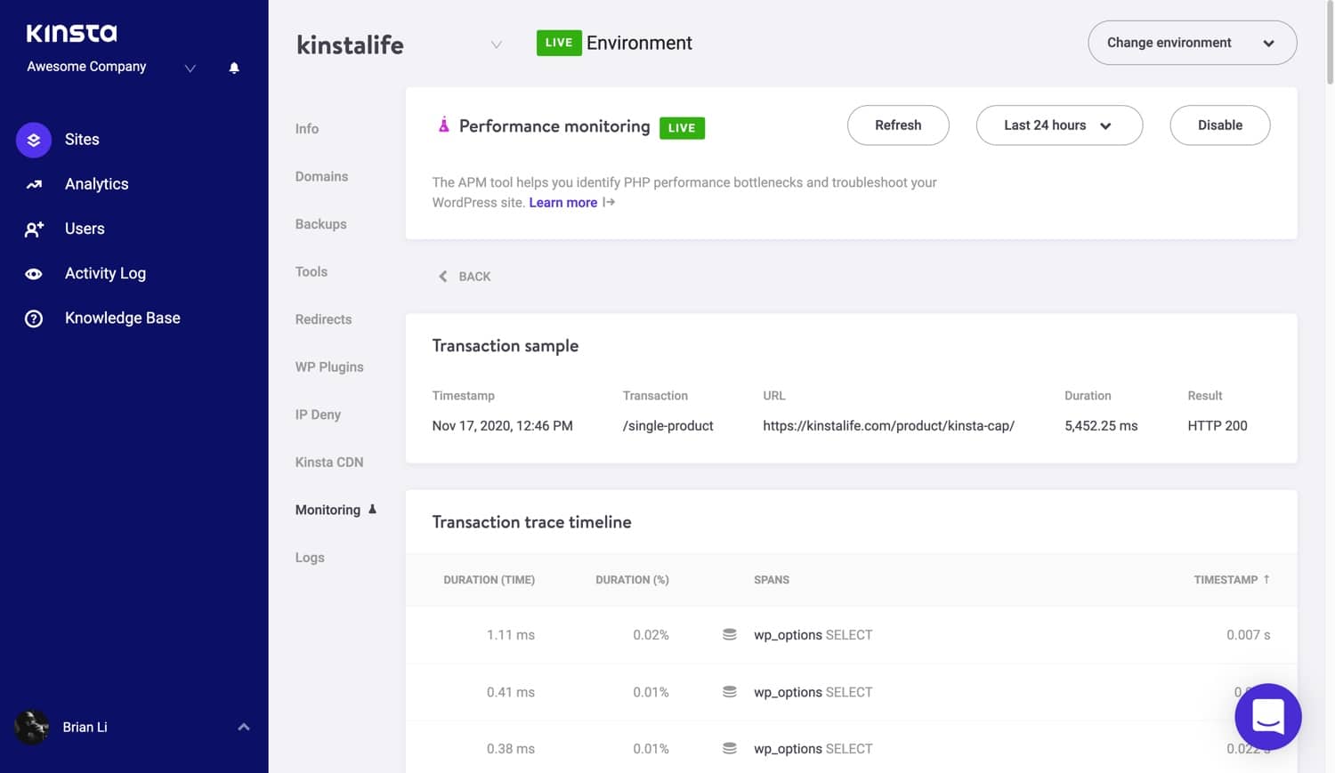
Task: Open the kinstalife site switcher chevron
Action: tap(497, 44)
